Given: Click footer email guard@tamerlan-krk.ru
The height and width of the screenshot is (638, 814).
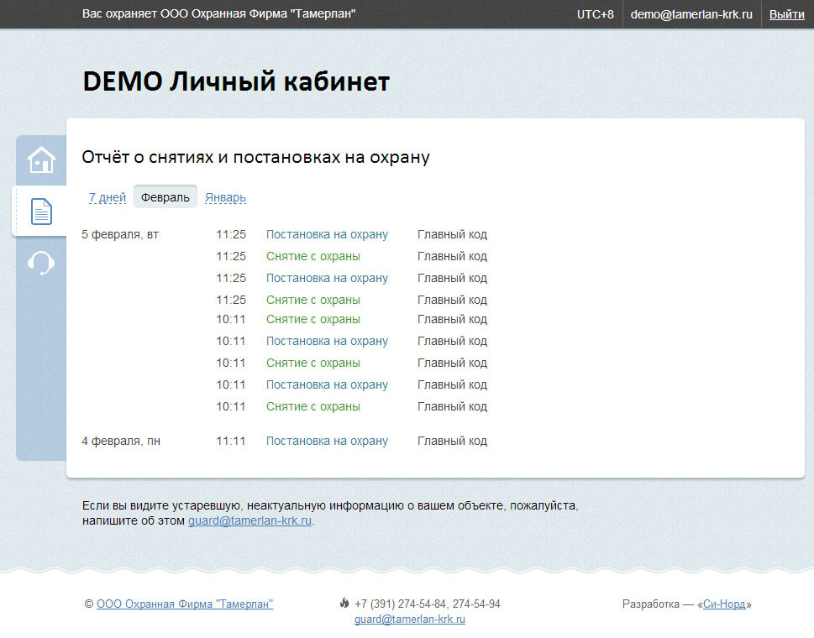Looking at the screenshot, I should [x=410, y=620].
